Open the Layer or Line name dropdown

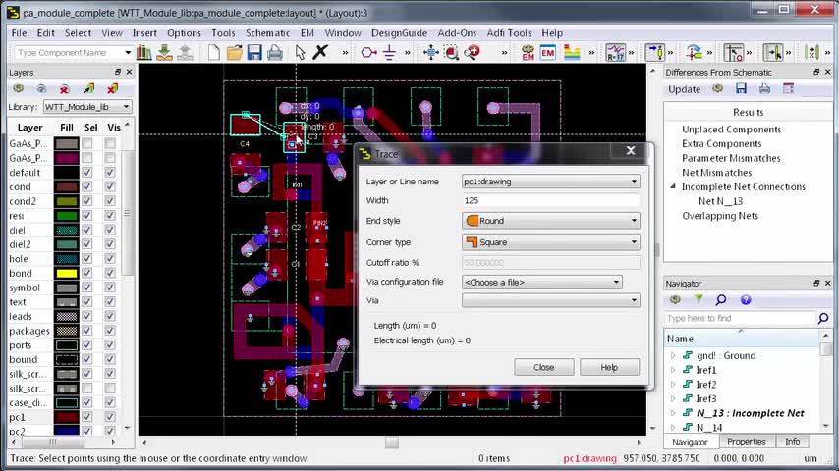point(550,182)
